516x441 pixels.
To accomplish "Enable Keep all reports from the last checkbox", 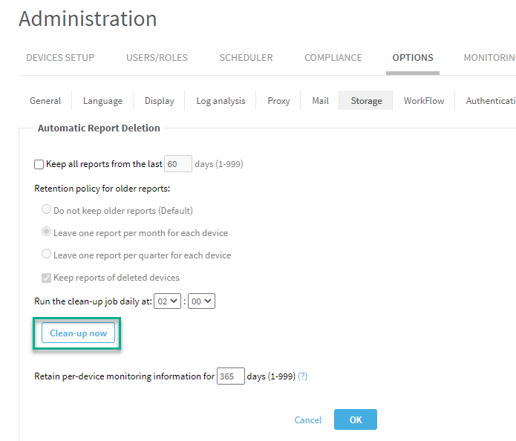I will (39, 164).
